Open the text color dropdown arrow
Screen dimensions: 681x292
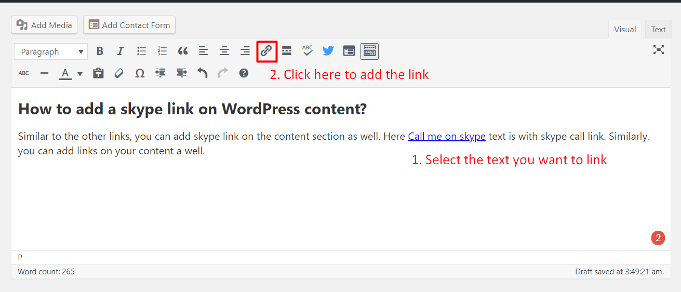[x=80, y=74]
